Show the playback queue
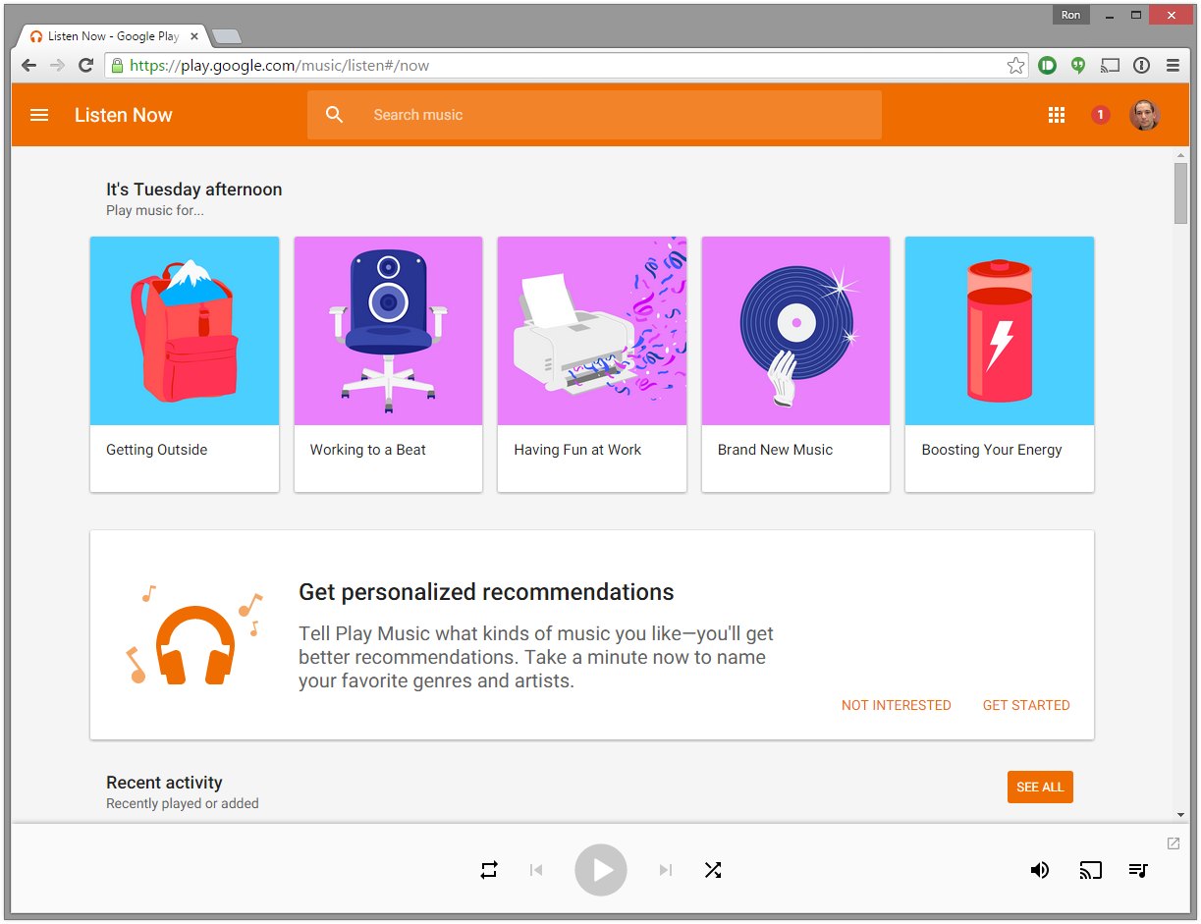The height and width of the screenshot is (924, 1201). [1138, 870]
